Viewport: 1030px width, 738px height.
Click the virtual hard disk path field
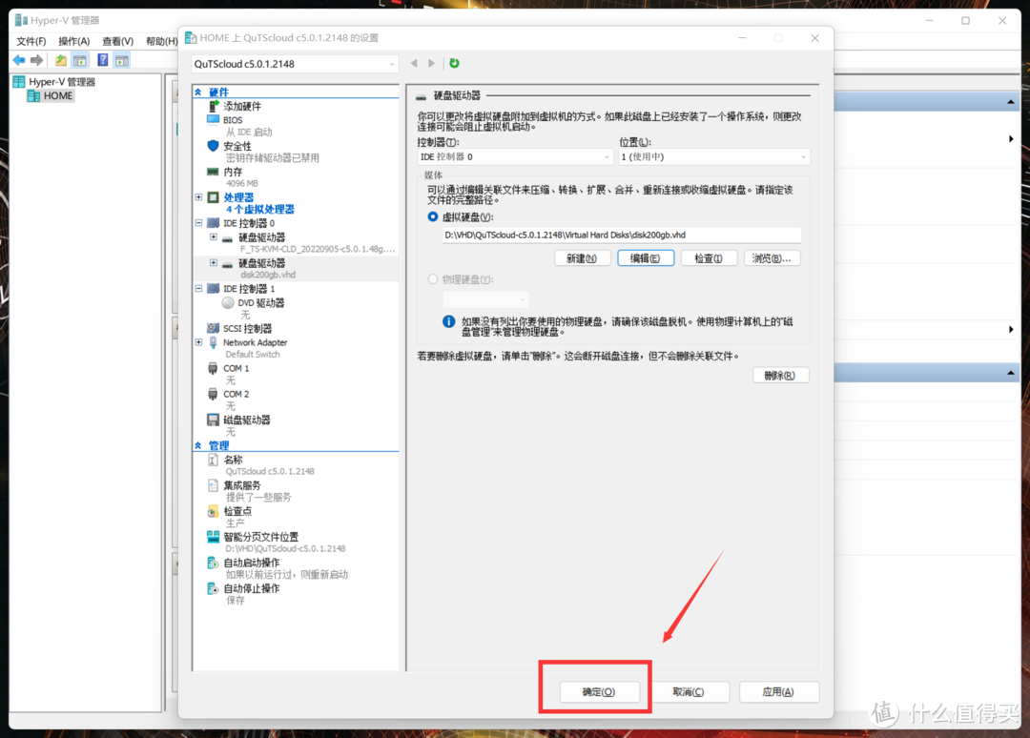[622, 236]
